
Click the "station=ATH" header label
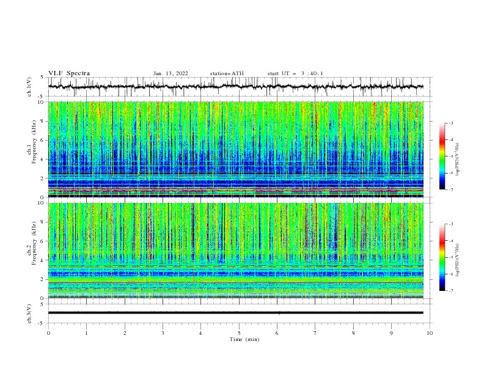pyautogui.click(x=227, y=73)
